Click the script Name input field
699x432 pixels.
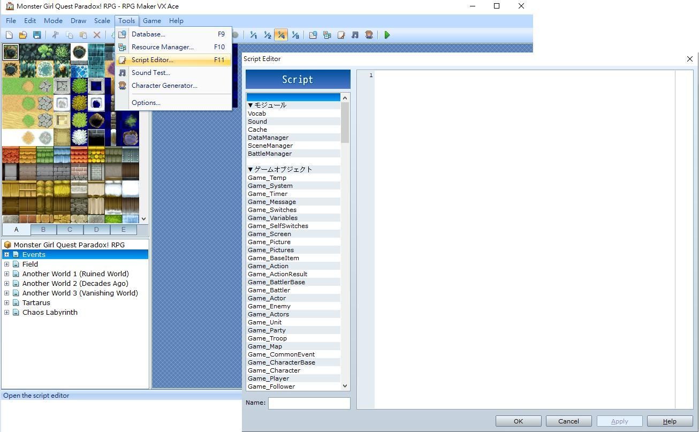[309, 403]
